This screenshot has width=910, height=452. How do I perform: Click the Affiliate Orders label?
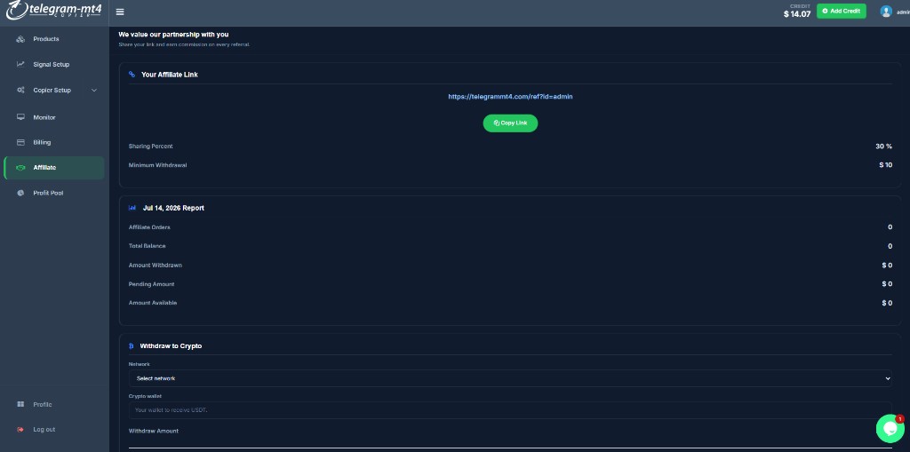pyautogui.click(x=149, y=227)
